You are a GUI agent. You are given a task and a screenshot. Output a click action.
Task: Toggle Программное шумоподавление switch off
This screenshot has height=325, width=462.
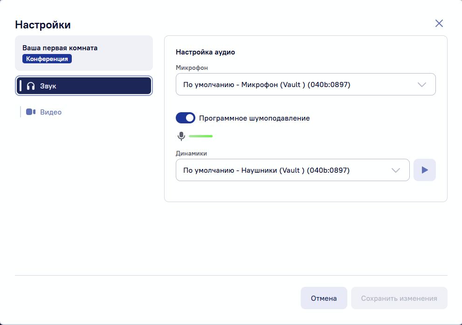[186, 118]
